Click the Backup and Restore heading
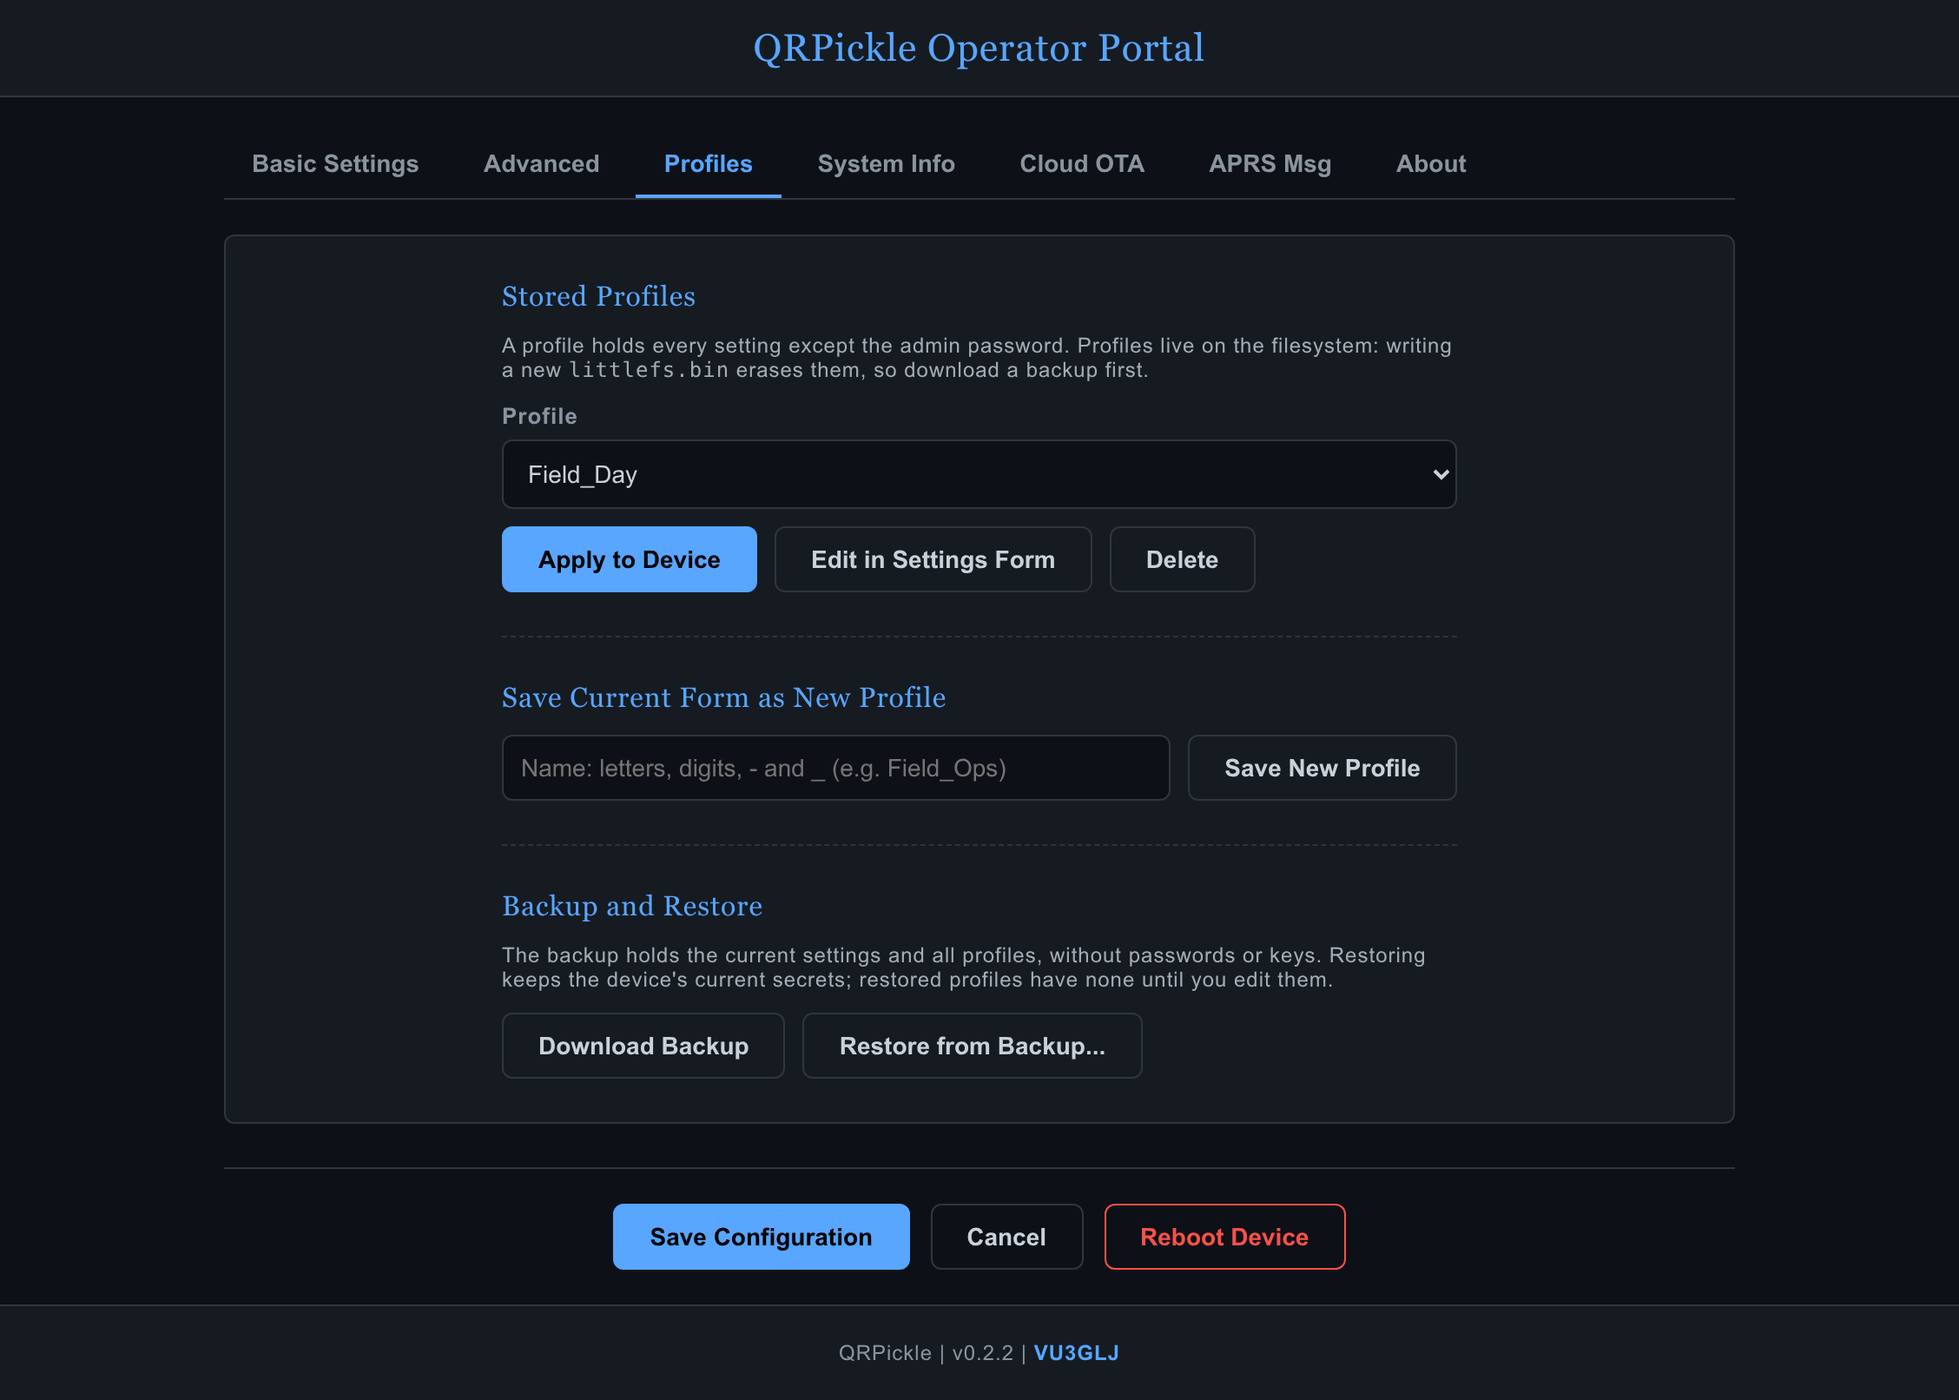Screen dimensions: 1959x1400 [x=632, y=906]
